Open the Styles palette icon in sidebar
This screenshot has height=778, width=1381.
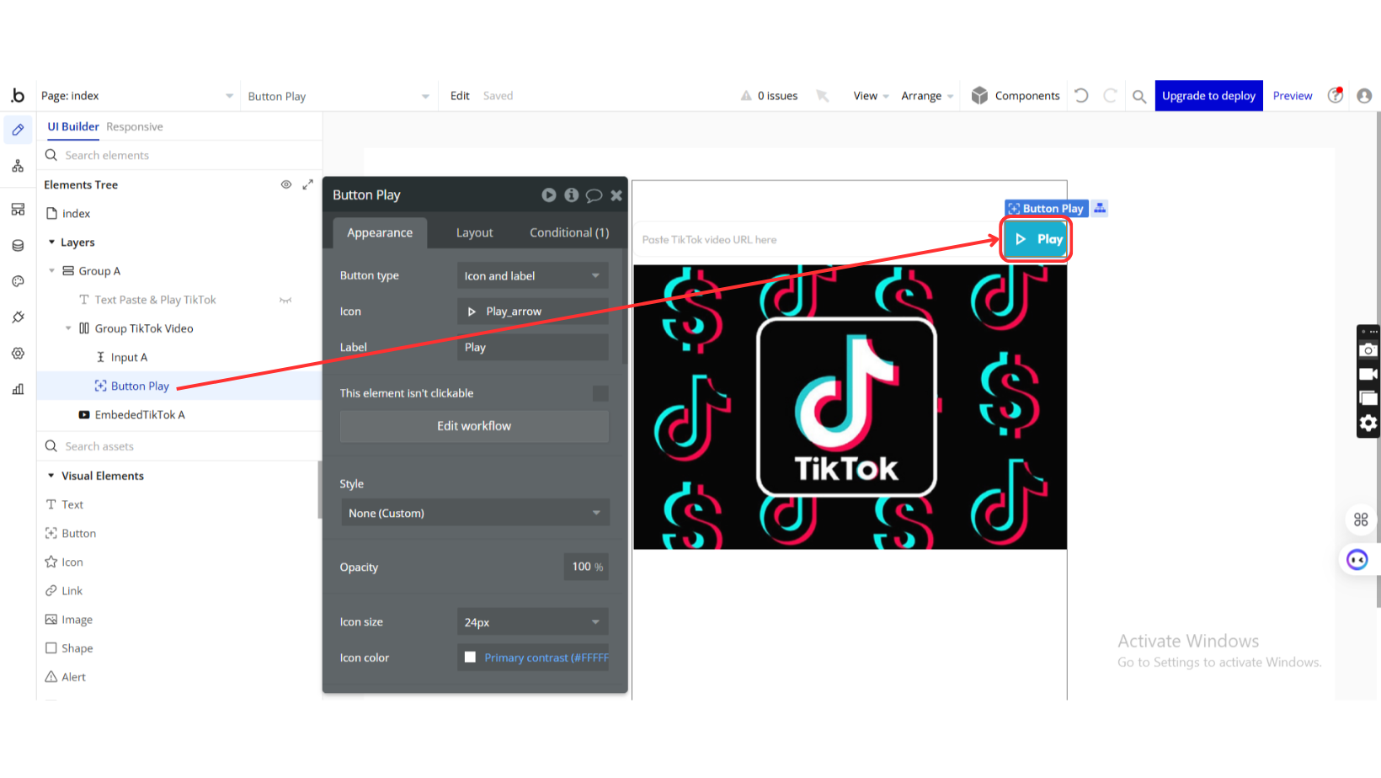tap(18, 281)
